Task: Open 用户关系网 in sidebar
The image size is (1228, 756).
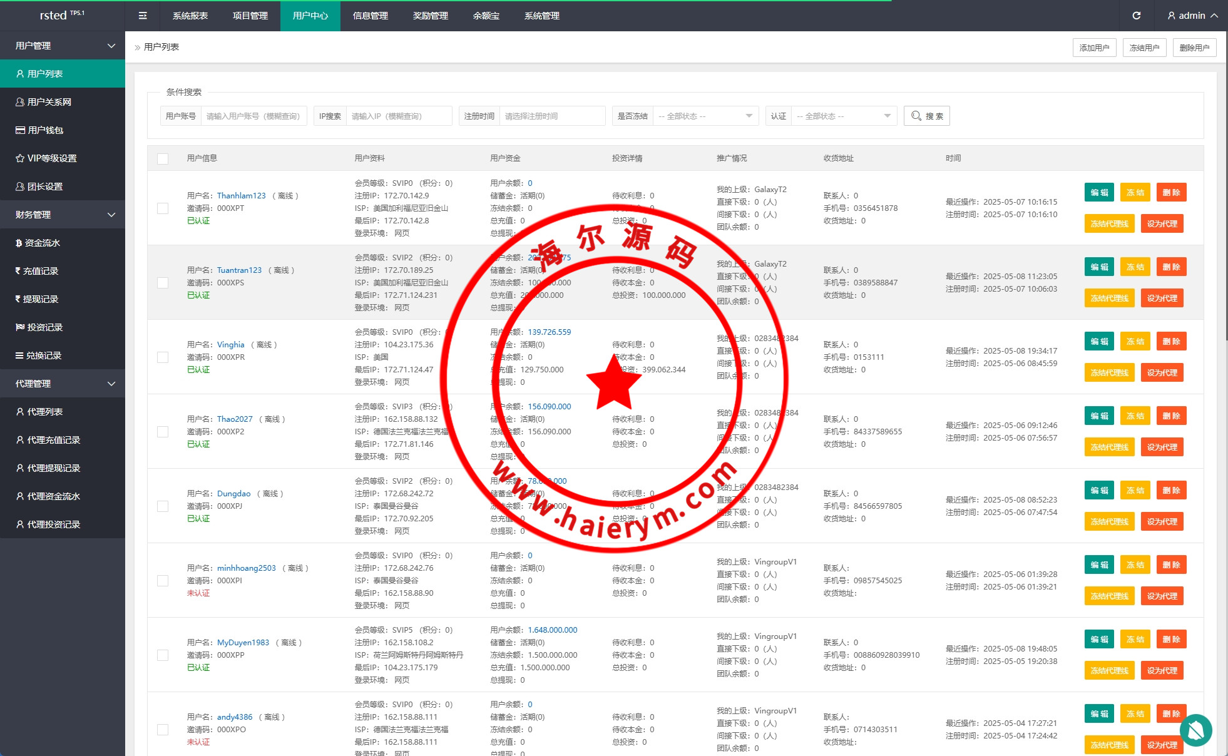Action: (x=49, y=102)
